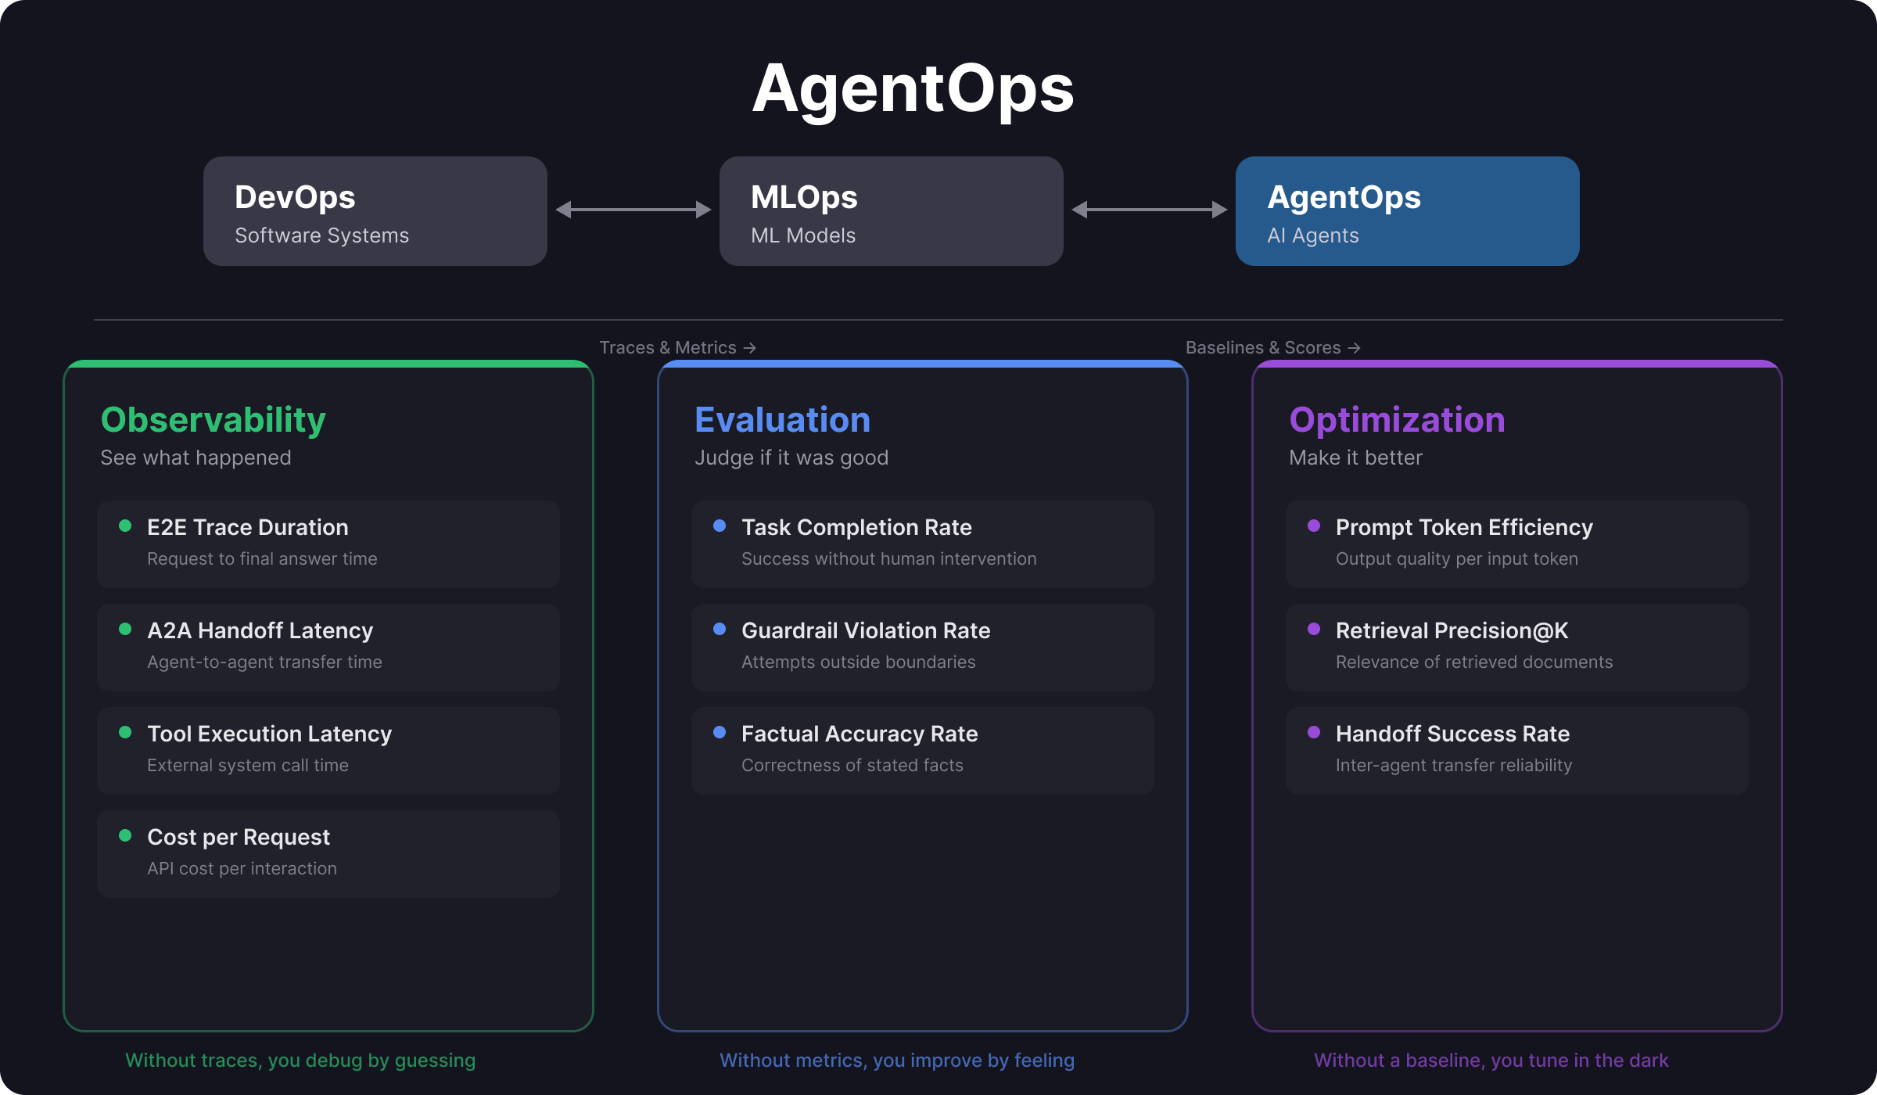Screen dimensions: 1877x1095
Task: Click the arrow after Traces & Metrics
Action: (750, 348)
